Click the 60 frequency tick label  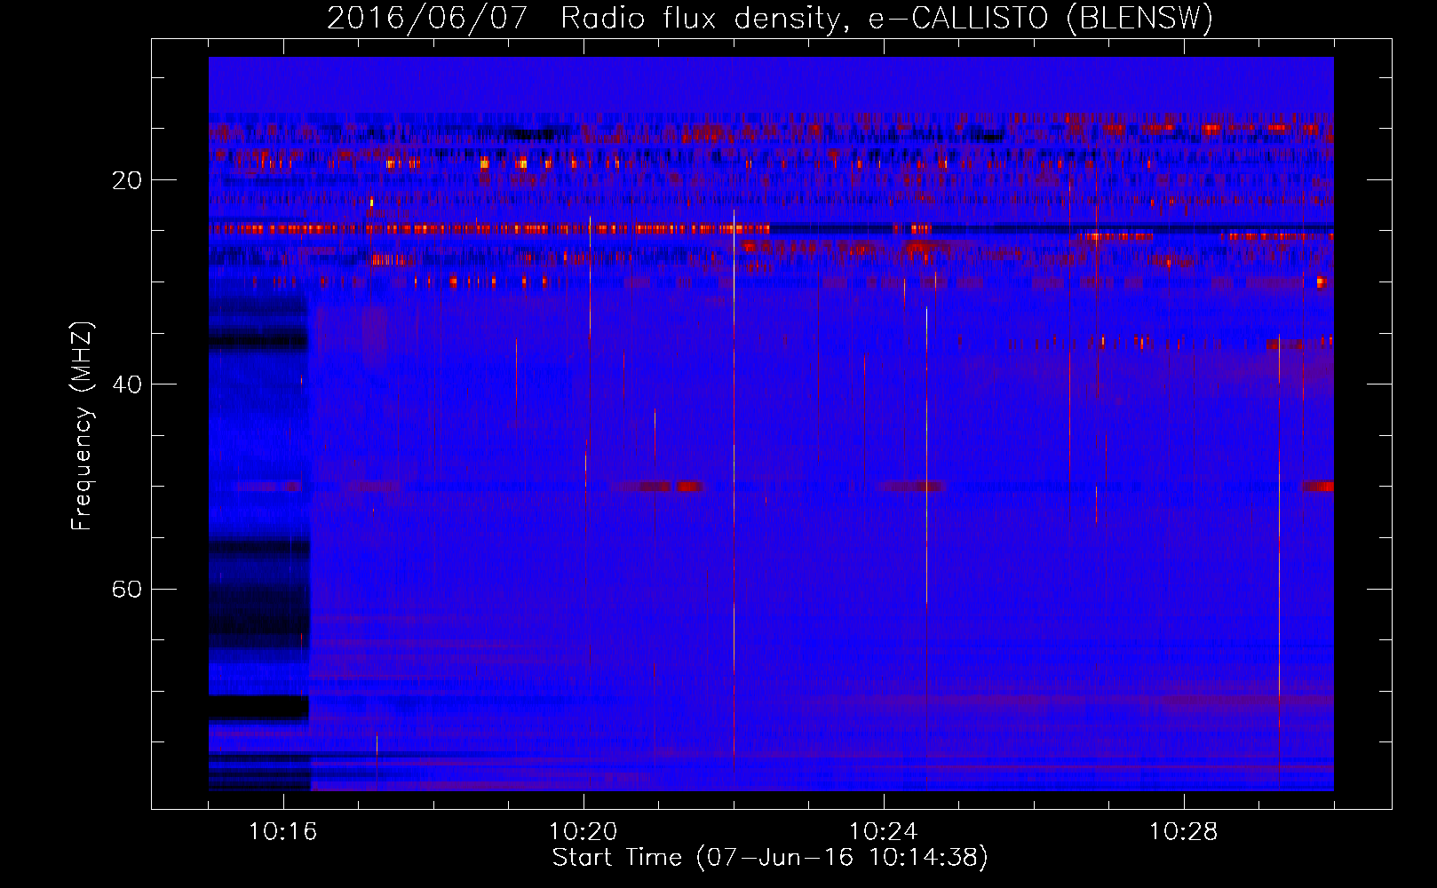(127, 589)
